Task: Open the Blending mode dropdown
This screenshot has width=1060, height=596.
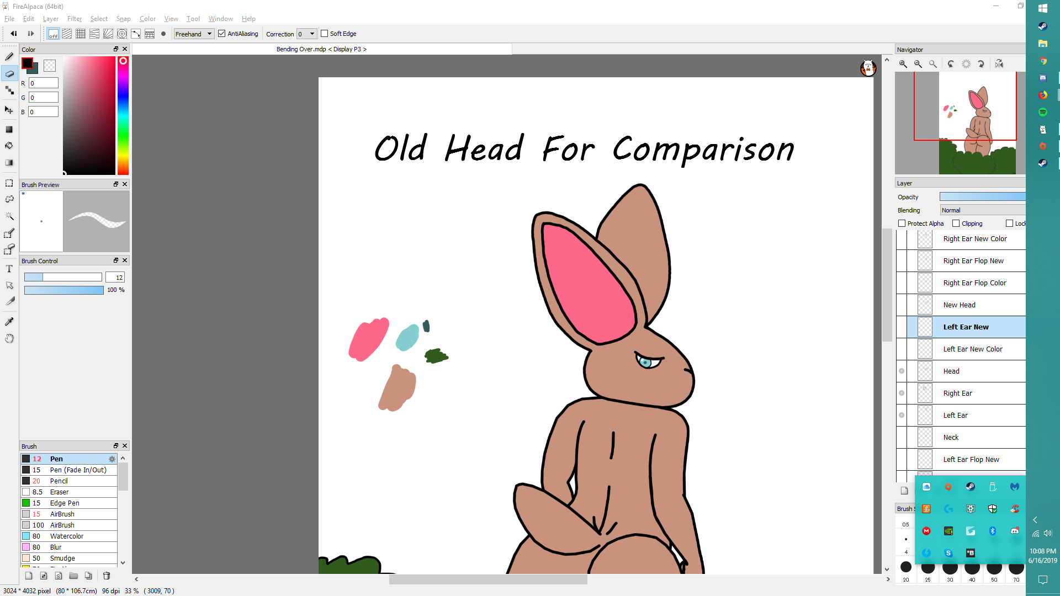Action: (x=982, y=210)
